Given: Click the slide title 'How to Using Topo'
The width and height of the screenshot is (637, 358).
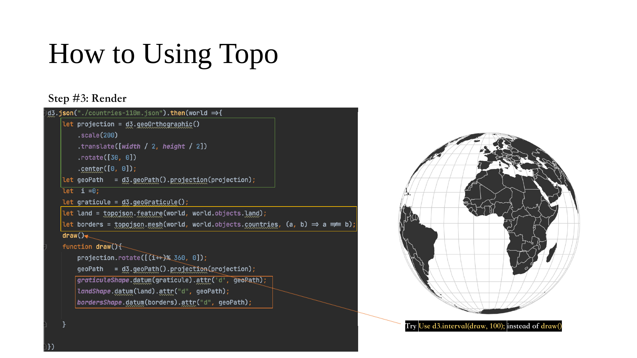Looking at the screenshot, I should 163,54.
